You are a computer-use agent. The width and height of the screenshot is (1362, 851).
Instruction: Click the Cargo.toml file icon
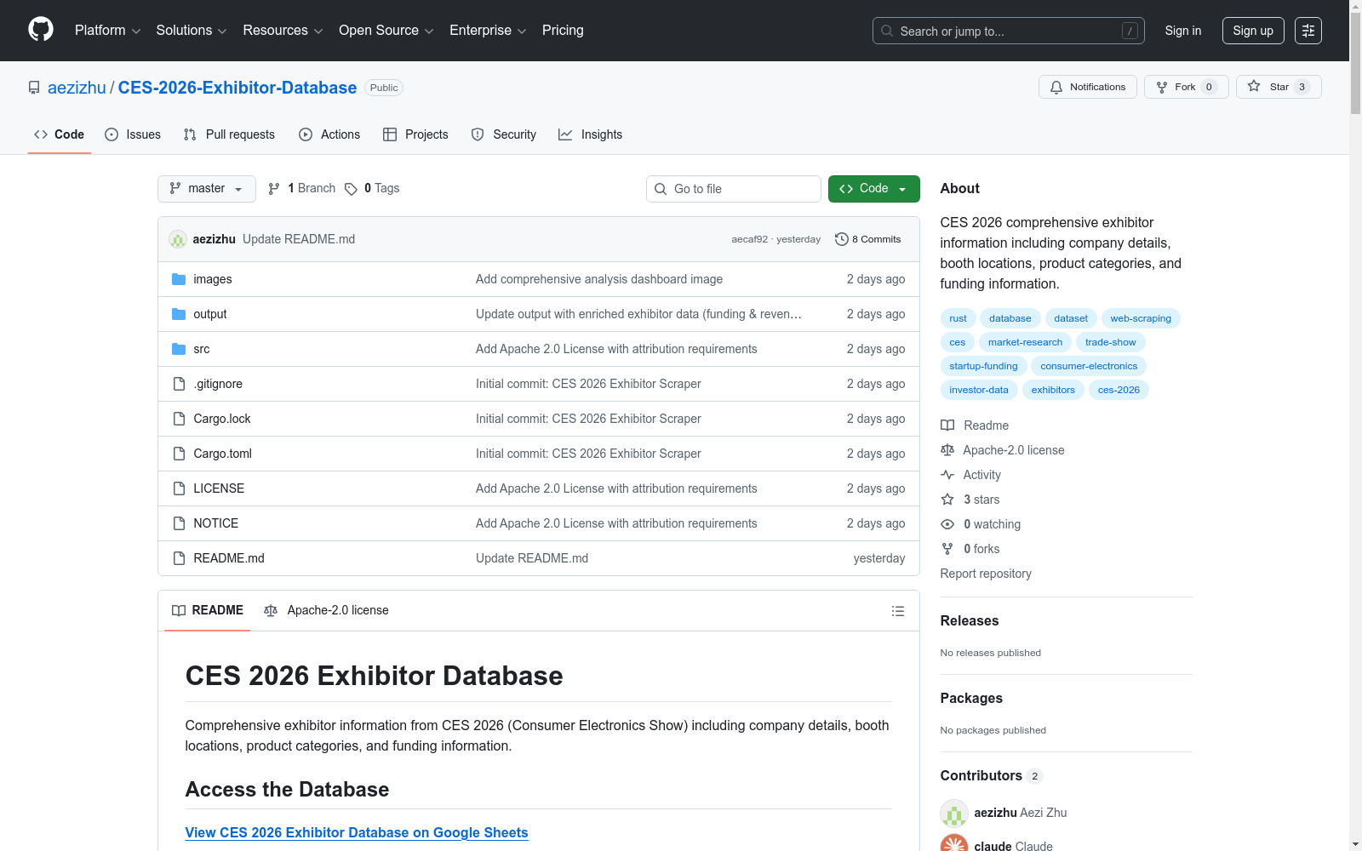click(179, 454)
